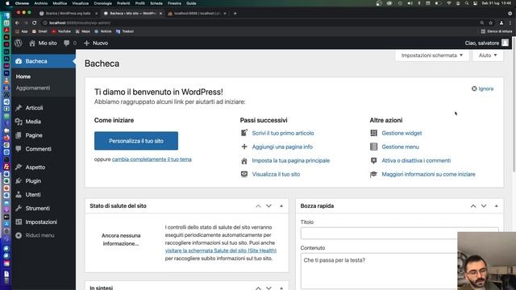Image resolution: width=516 pixels, height=290 pixels.
Task: Collapse the Bozza rapida panel
Action: 497,206
